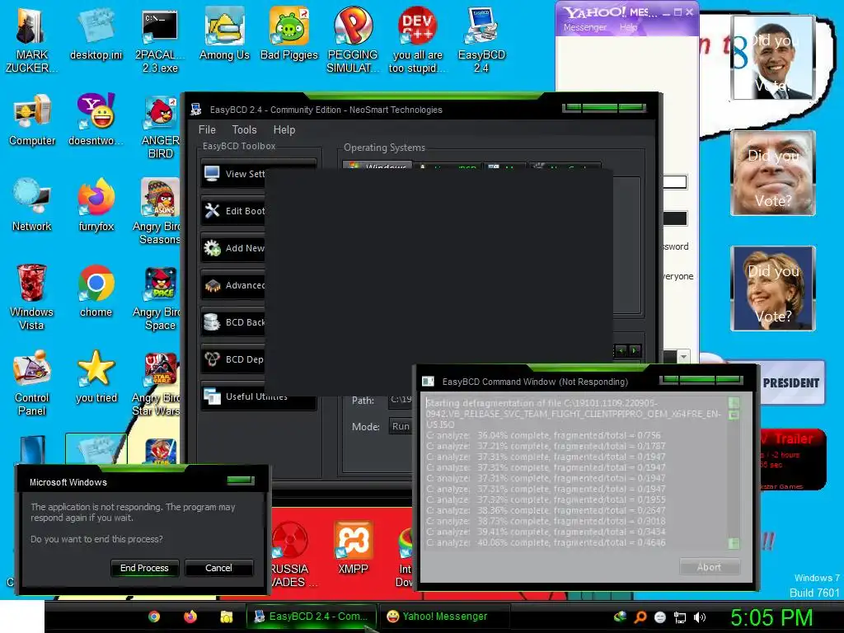
Task: Select the Windows tab in Operating Systems
Action: [x=377, y=166]
